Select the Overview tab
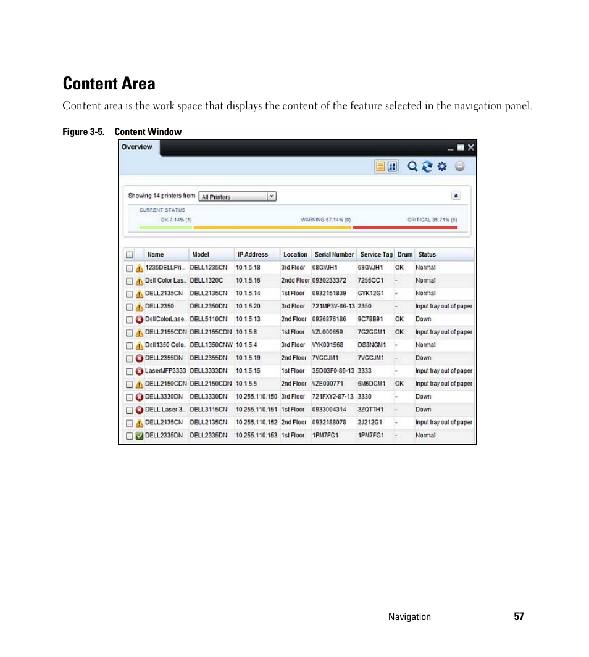This screenshot has width=589, height=657. point(136,147)
